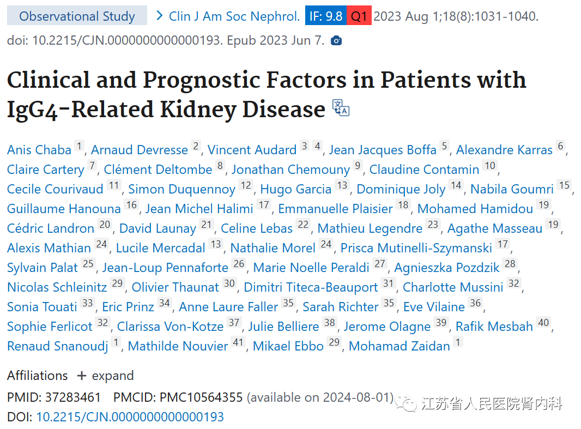581x429 pixels.
Task: Open the DOI link 10.2215/CJN.0000000000000193
Action: pyautogui.click(x=130, y=417)
